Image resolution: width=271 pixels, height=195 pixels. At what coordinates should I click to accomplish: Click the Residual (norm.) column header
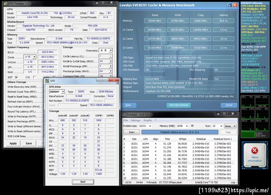(x=223, y=139)
